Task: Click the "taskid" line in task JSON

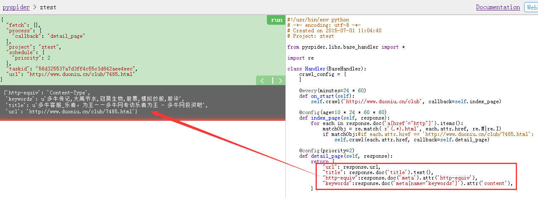Action: pos(71,68)
